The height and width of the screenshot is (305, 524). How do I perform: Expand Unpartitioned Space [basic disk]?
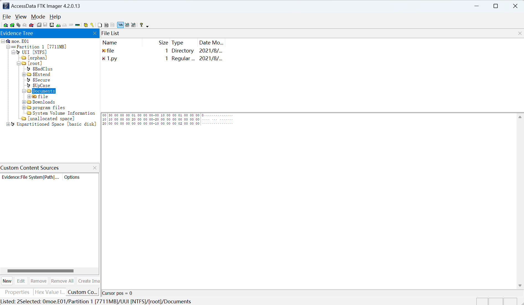(x=8, y=124)
